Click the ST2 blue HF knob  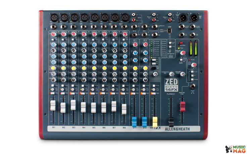[145, 53]
